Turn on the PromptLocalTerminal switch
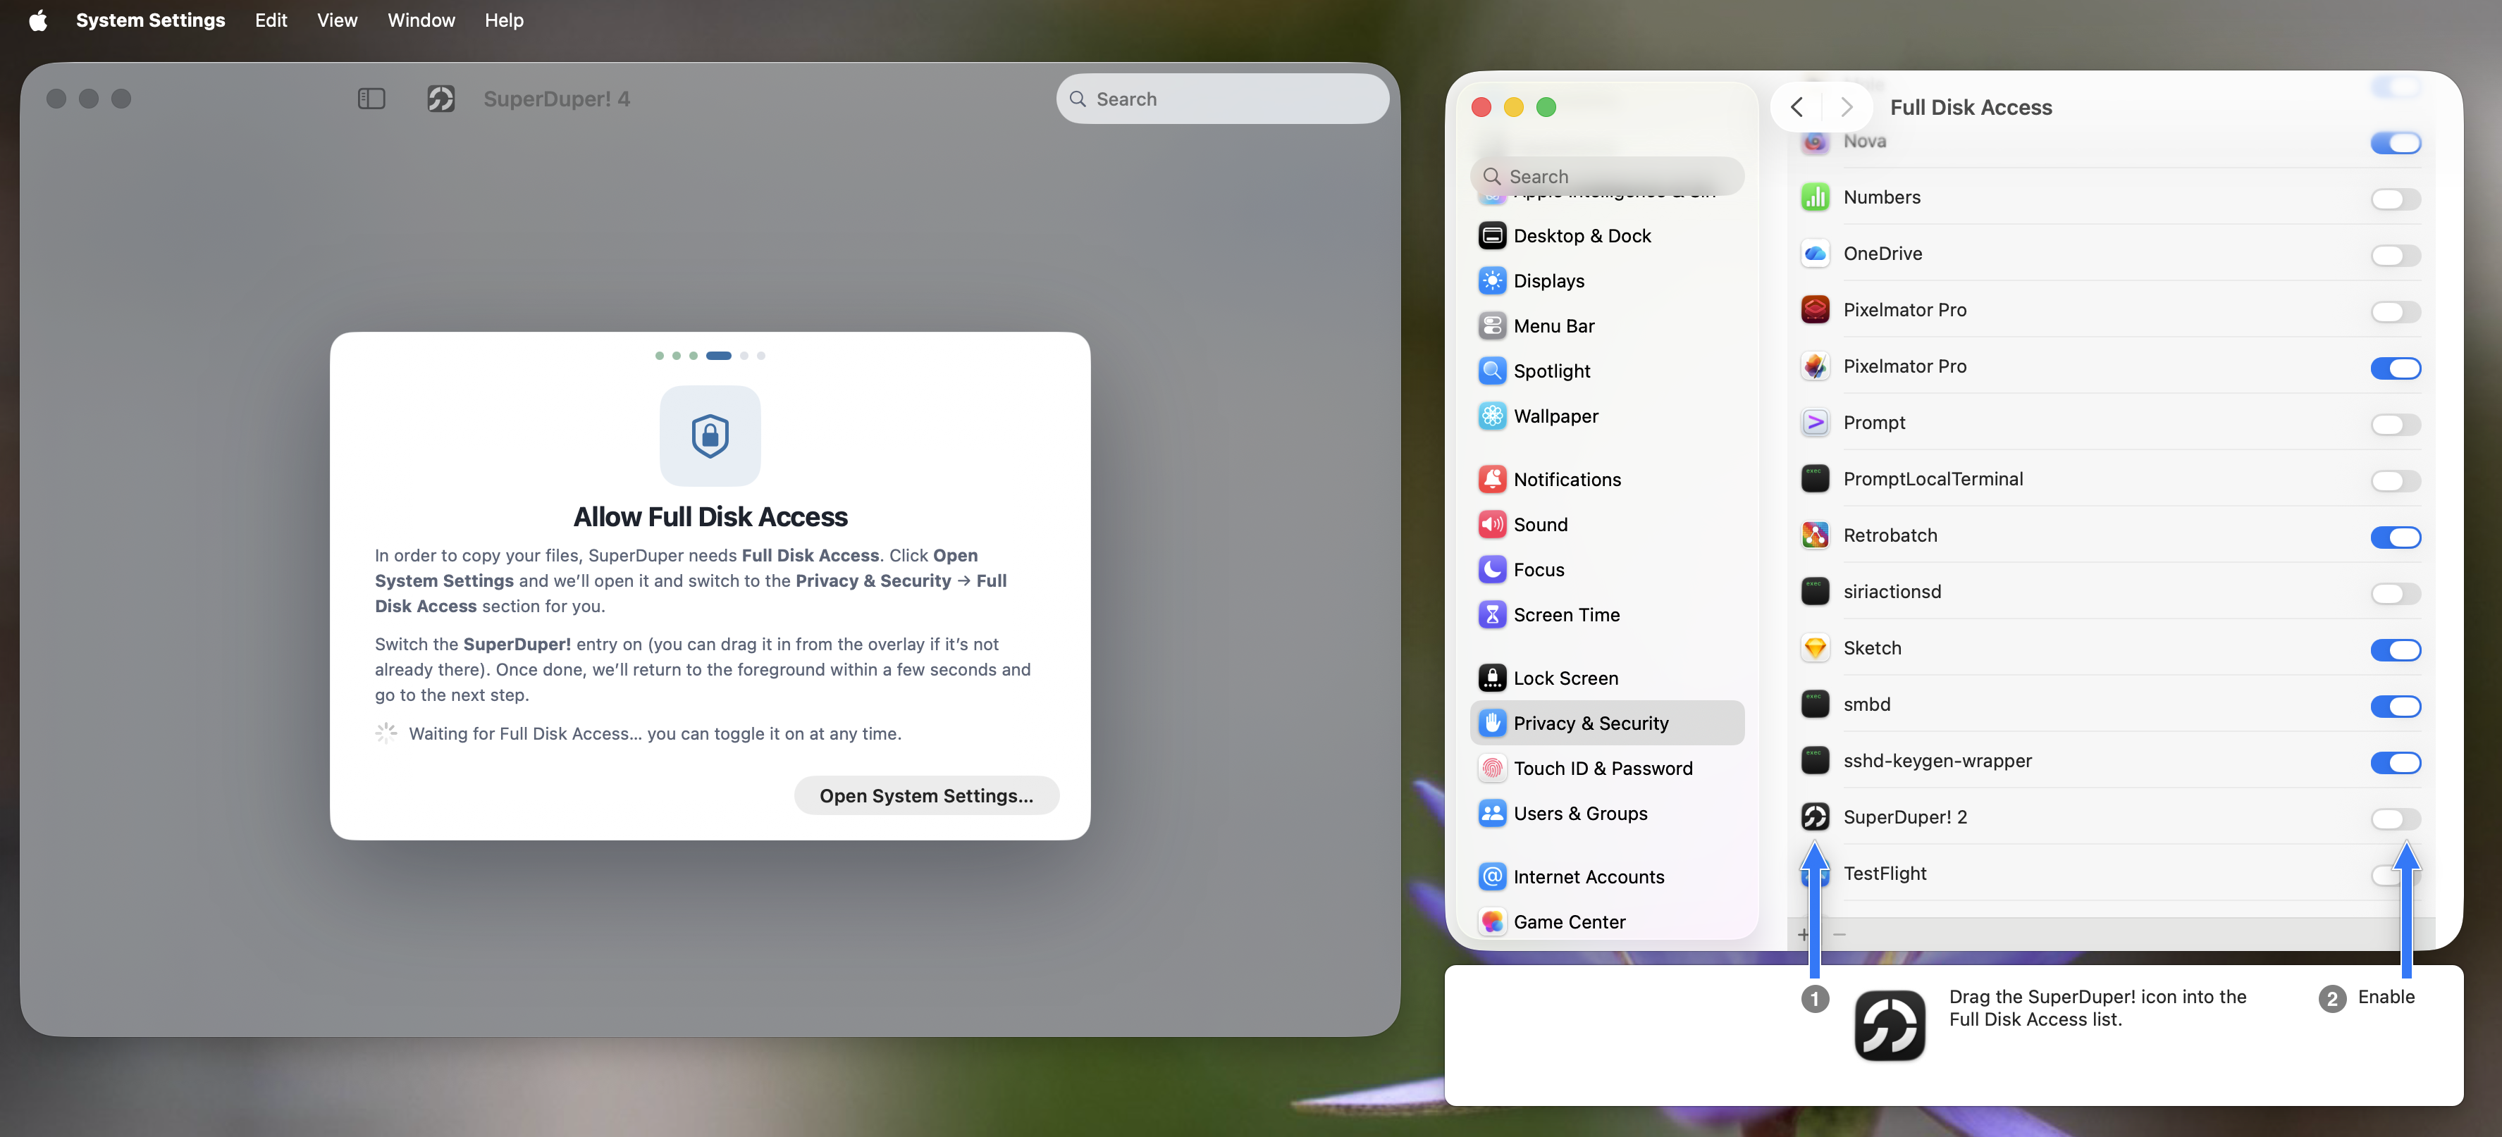The height and width of the screenshot is (1137, 2502). click(x=2395, y=480)
